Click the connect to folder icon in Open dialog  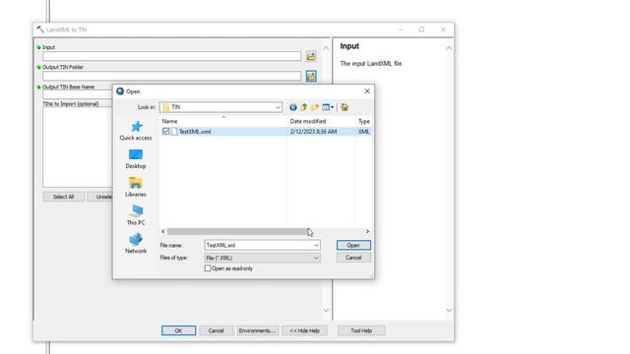tap(345, 107)
